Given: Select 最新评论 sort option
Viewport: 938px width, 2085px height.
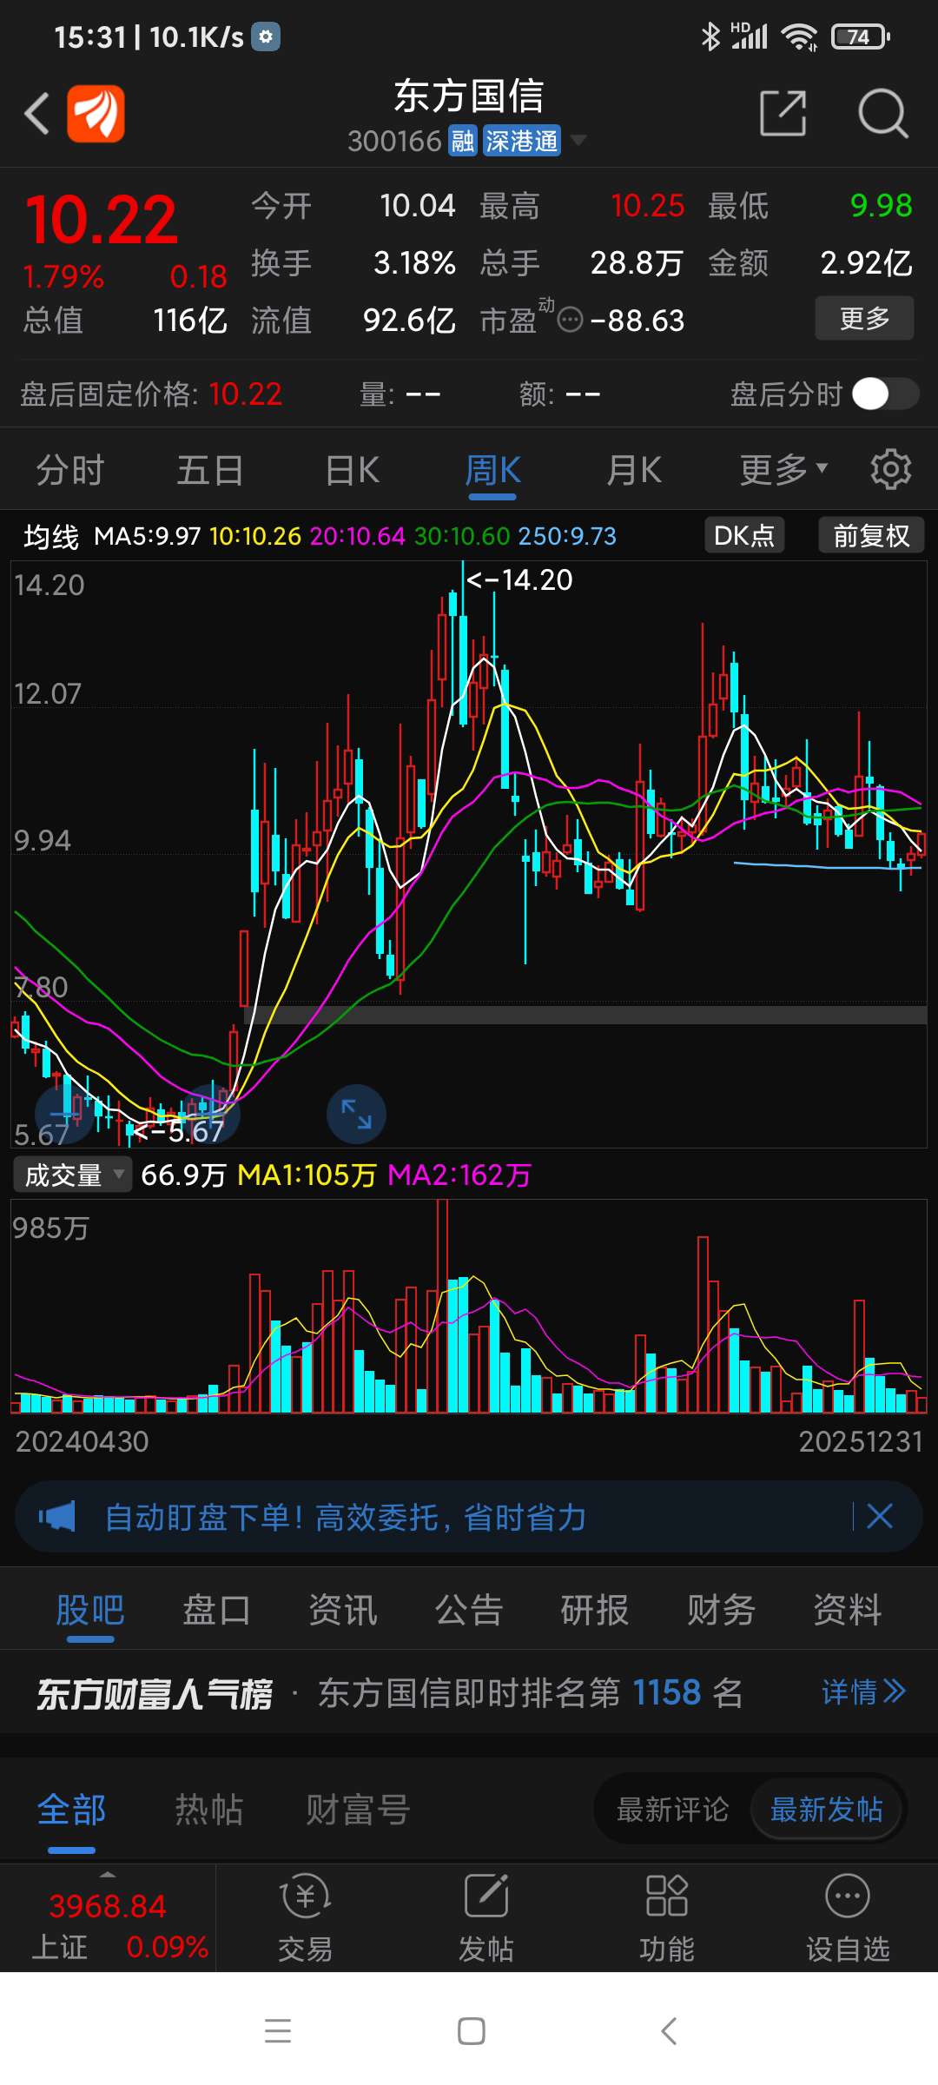Looking at the screenshot, I should [x=672, y=1810].
